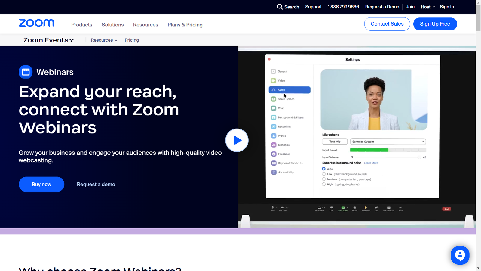Expand Resources dropdown in the sub-navigation
Viewport: 481px width, 271px height.
104,40
